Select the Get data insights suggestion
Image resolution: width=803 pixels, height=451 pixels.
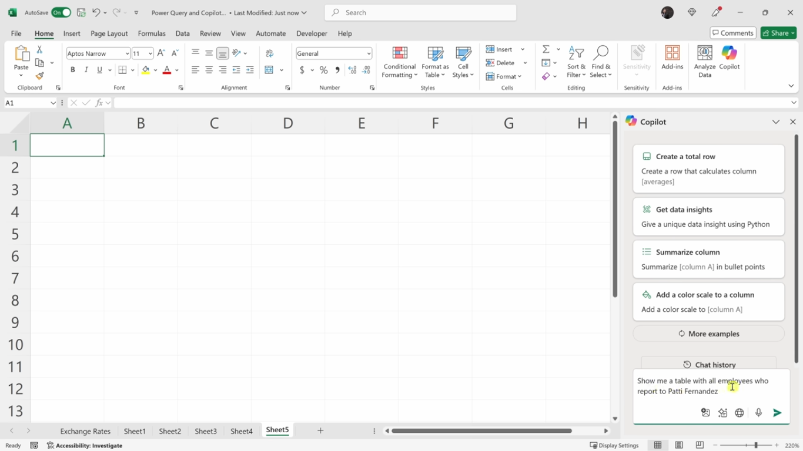pos(708,217)
